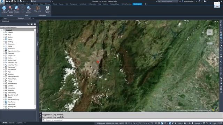The height and width of the screenshot is (125, 223).
Task: Click the Edit Location globe icon
Action: click(4, 8)
